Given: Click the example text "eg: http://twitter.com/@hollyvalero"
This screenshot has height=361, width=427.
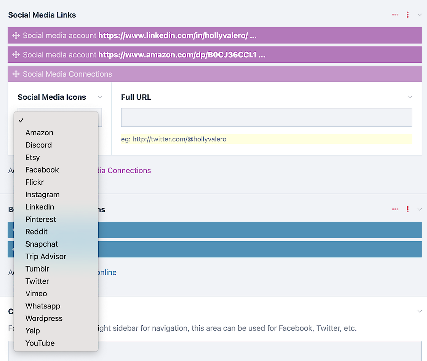Looking at the screenshot, I should (x=174, y=139).
